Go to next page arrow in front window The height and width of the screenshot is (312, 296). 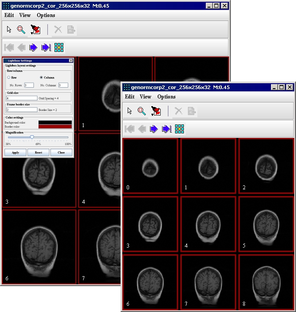click(154, 129)
